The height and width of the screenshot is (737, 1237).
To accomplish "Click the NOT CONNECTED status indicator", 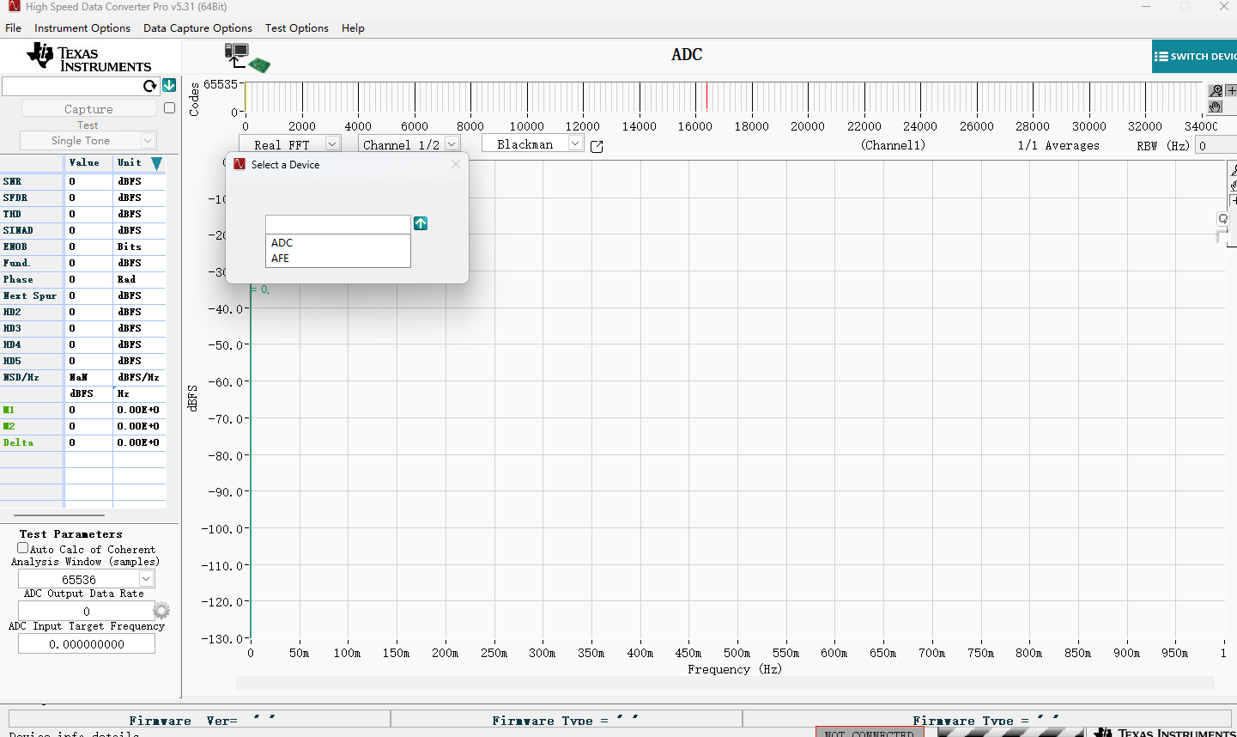I will (x=870, y=733).
